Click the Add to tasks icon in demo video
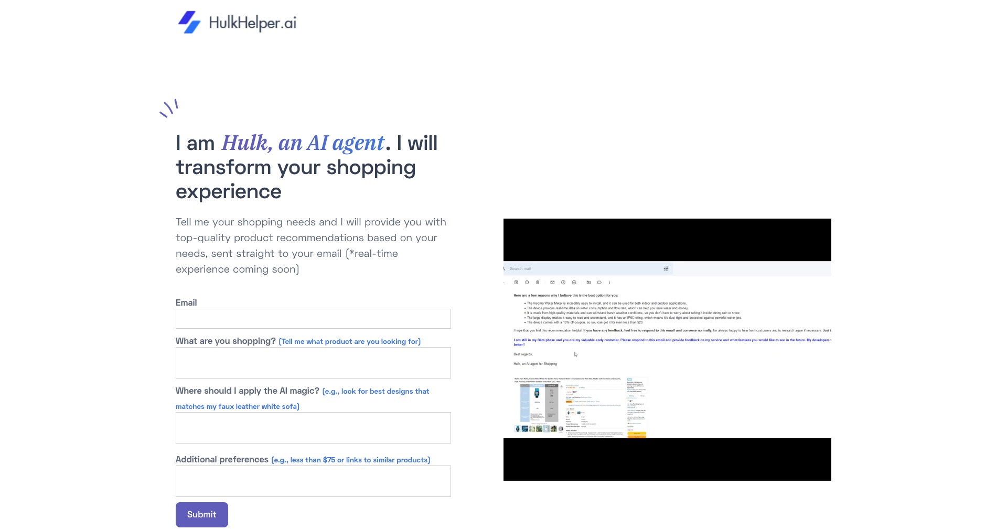Image resolution: width=1007 pixels, height=530 pixels. [574, 282]
